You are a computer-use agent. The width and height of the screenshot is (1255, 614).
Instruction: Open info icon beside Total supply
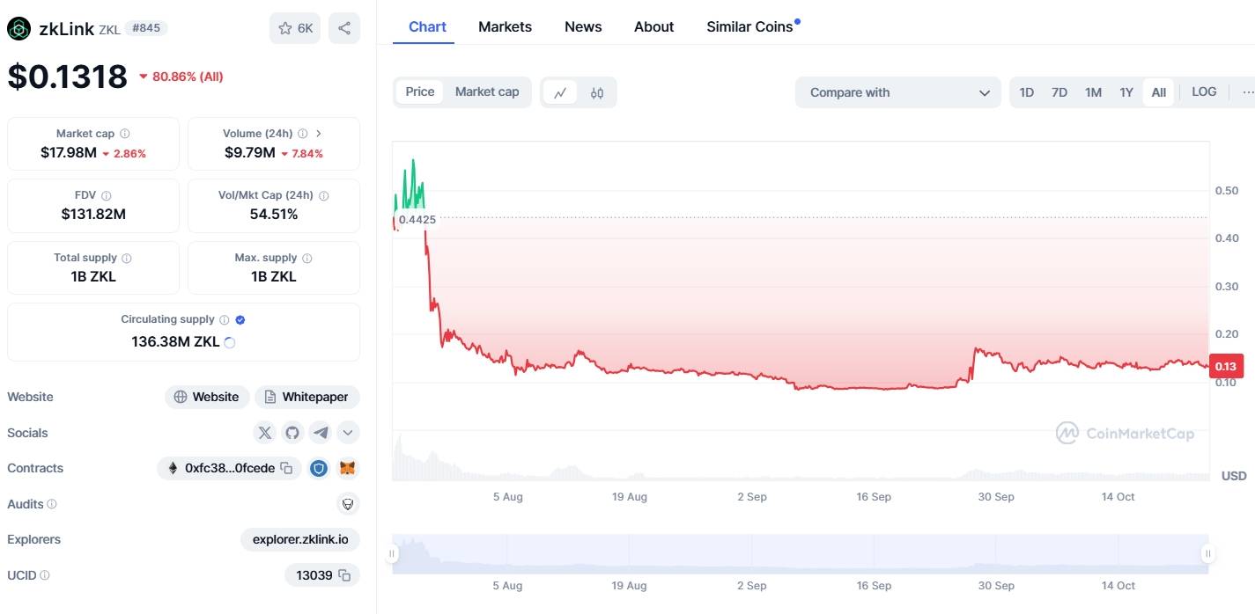pos(127,259)
